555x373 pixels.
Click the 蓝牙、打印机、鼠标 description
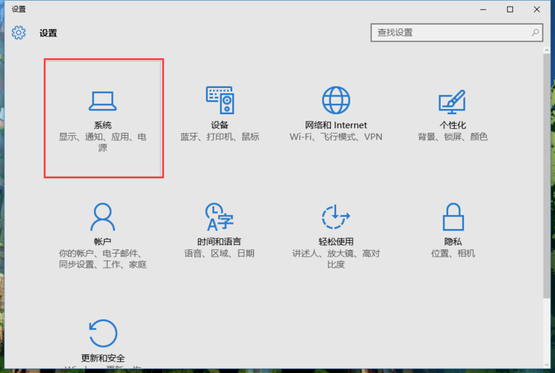tap(220, 137)
